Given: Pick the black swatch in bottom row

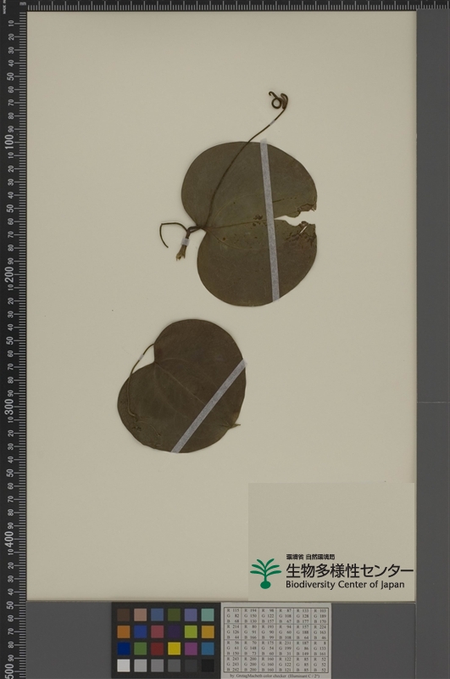Looking at the screenshot, I should [x=208, y=665].
